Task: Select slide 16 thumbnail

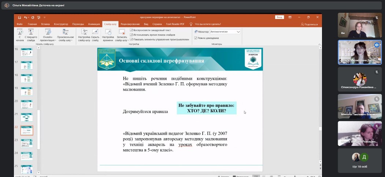Action: point(27,52)
